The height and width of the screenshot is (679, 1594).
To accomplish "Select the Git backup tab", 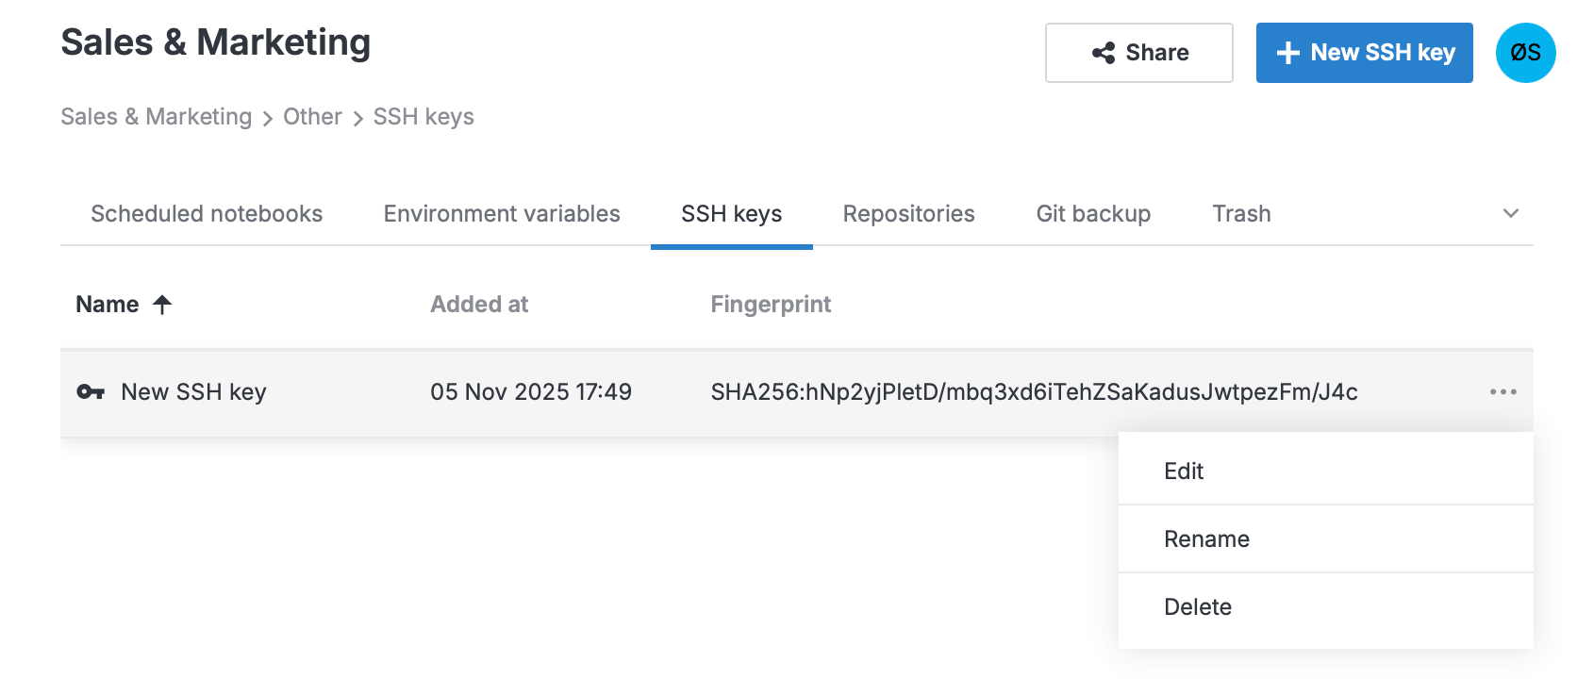I will coord(1093,213).
